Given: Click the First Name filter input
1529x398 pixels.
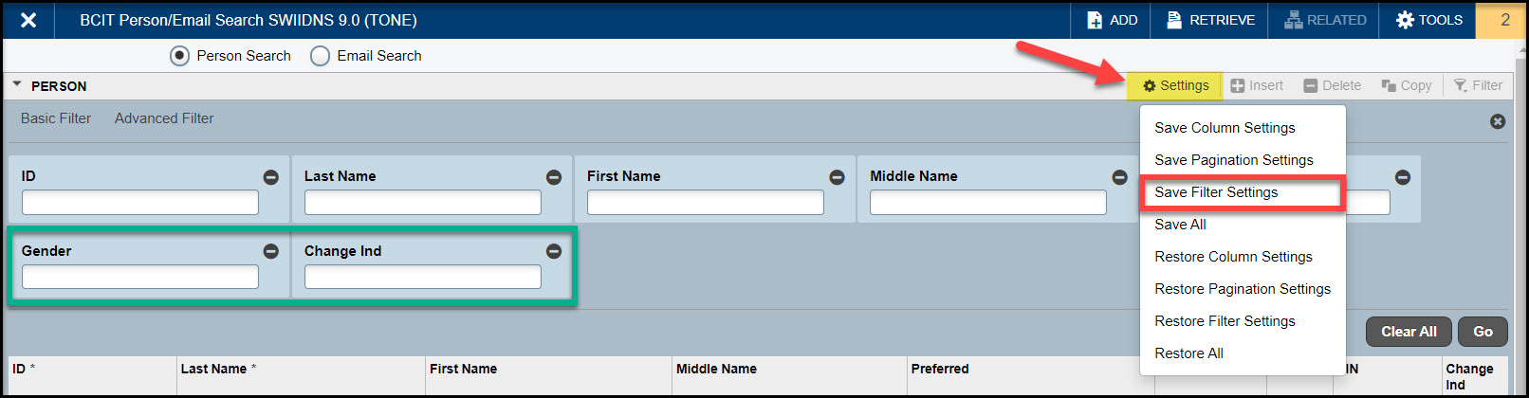Looking at the screenshot, I should pos(705,203).
